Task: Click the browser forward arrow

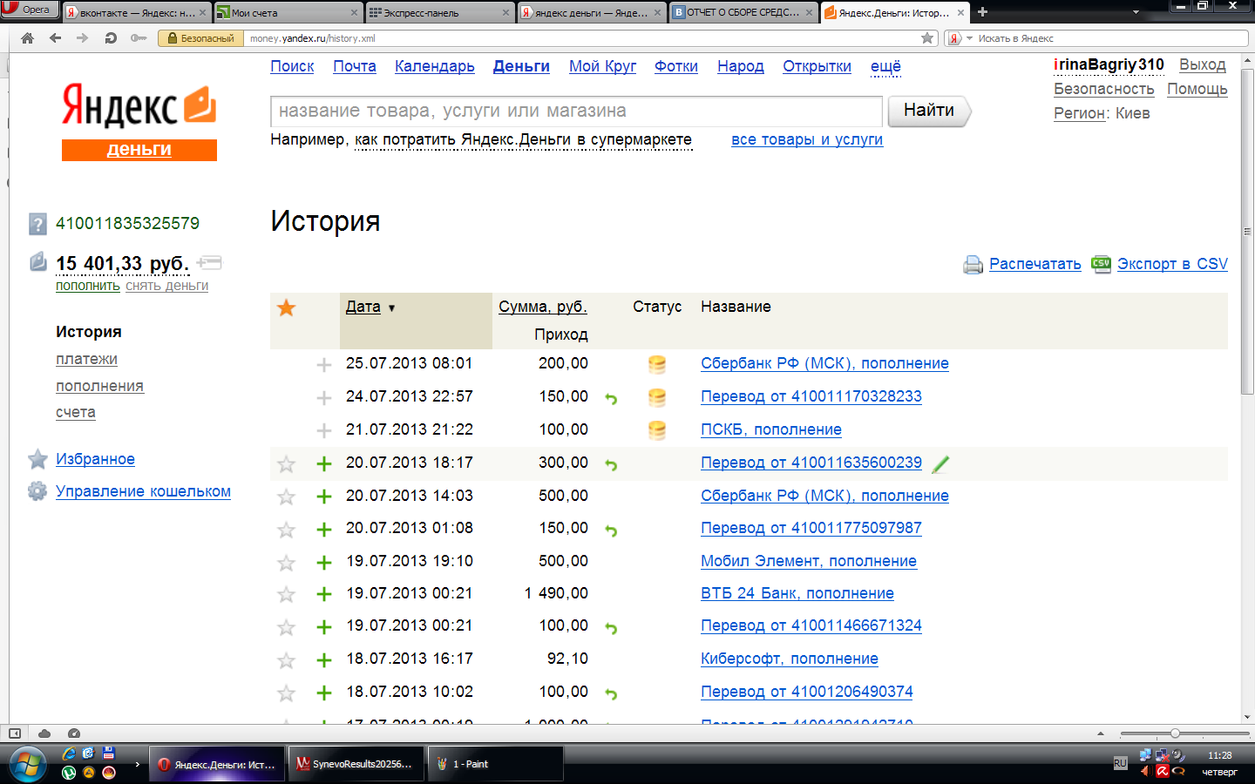Action: click(x=83, y=38)
